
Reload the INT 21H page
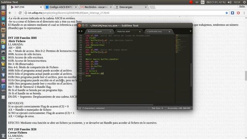pyautogui.click(x=20, y=13)
